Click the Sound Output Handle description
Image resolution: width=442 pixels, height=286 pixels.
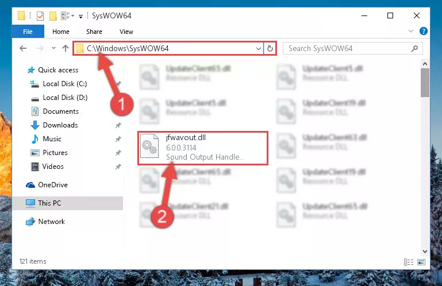(205, 157)
